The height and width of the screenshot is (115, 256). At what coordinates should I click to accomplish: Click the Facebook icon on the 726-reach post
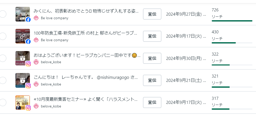pos(28,20)
